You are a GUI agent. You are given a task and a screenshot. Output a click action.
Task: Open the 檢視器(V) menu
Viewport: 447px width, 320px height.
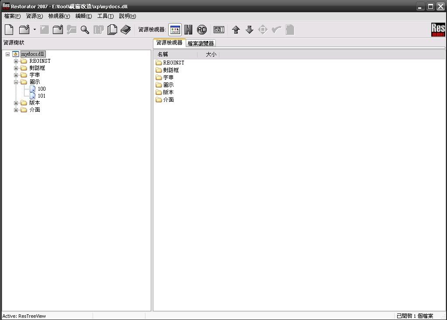click(x=59, y=16)
